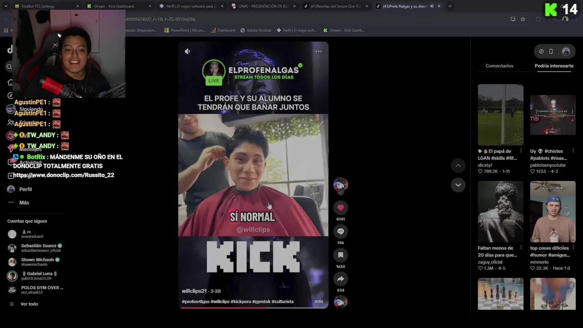Go to next video with down arrow
Image resolution: width=583 pixels, height=328 pixels.
click(x=458, y=184)
